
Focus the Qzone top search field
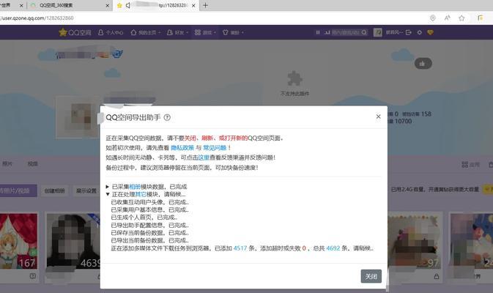tap(346, 32)
